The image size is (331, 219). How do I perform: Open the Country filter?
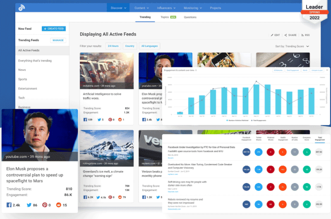point(130,46)
